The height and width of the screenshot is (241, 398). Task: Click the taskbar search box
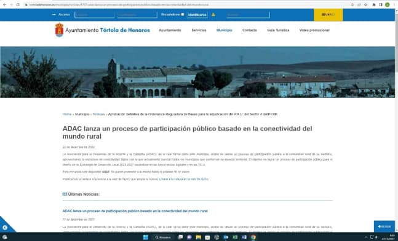tap(163, 237)
